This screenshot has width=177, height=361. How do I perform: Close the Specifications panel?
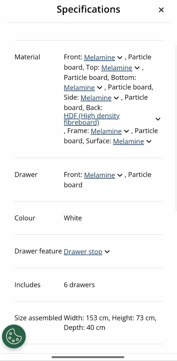click(x=161, y=10)
